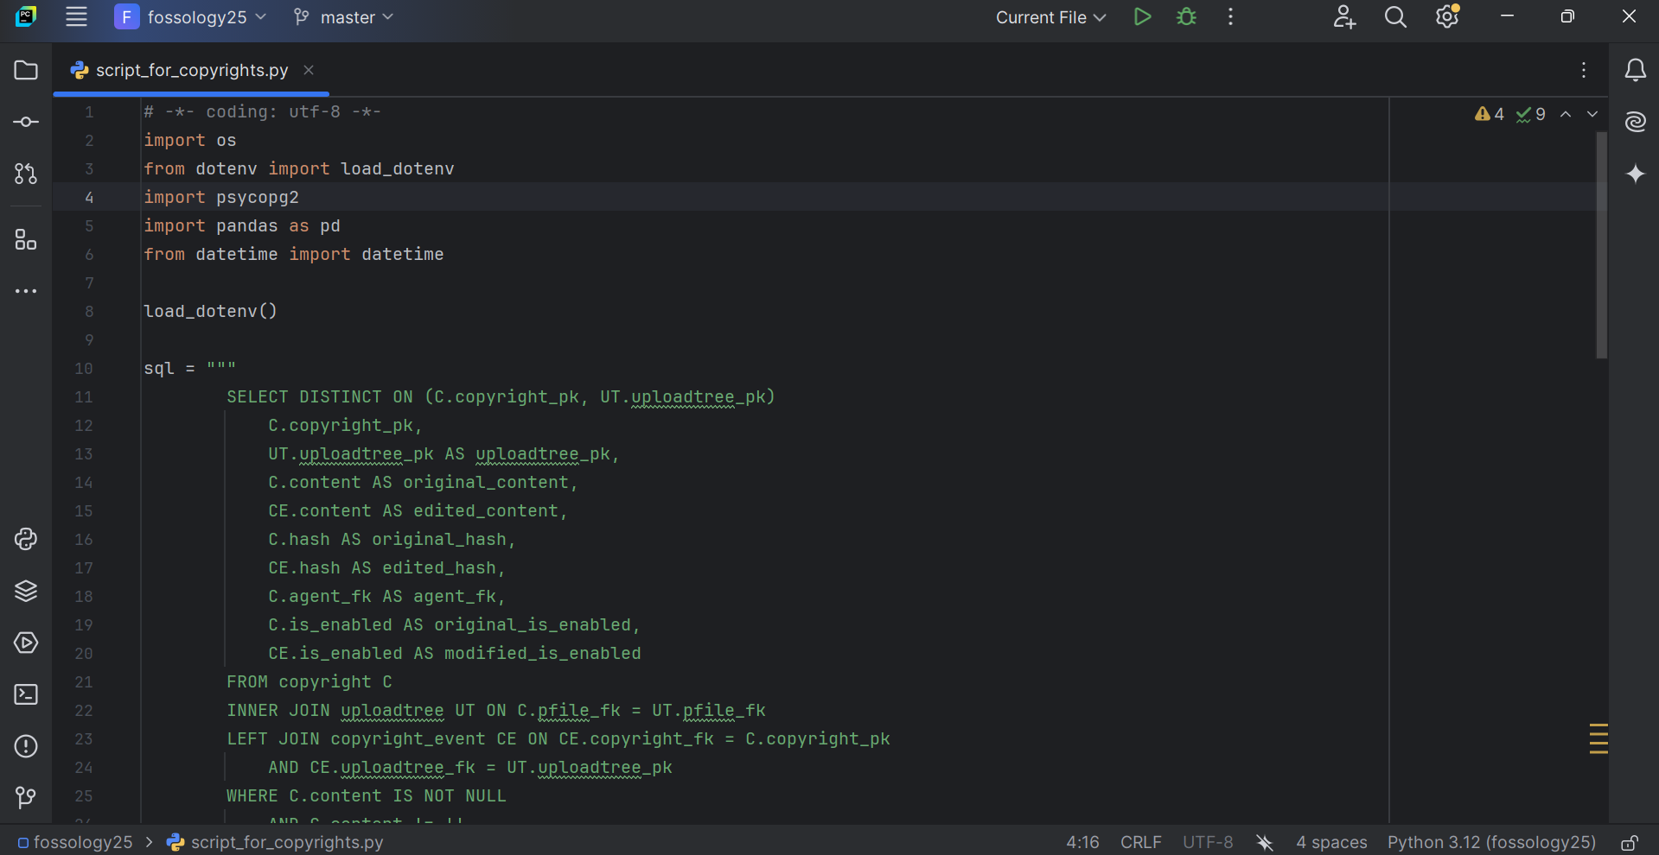Open the AI sparkle tool window
This screenshot has width=1659, height=855.
1635,174
